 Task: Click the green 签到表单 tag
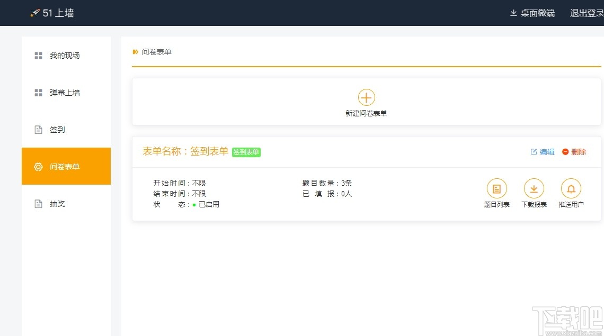coord(246,152)
